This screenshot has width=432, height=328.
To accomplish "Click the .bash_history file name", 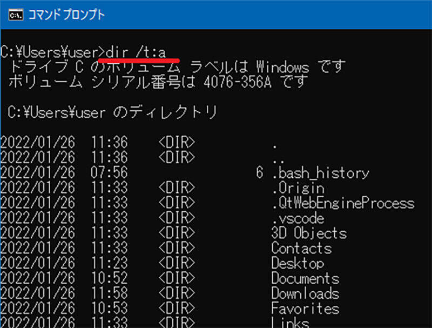I will pyautogui.click(x=320, y=173).
